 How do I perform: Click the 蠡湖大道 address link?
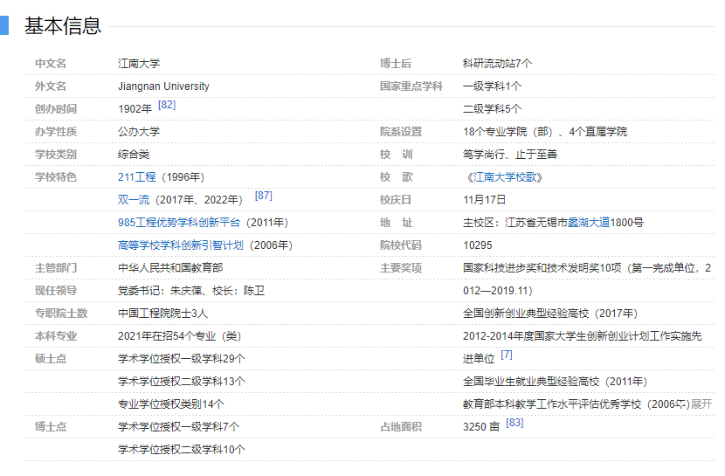pos(594,223)
